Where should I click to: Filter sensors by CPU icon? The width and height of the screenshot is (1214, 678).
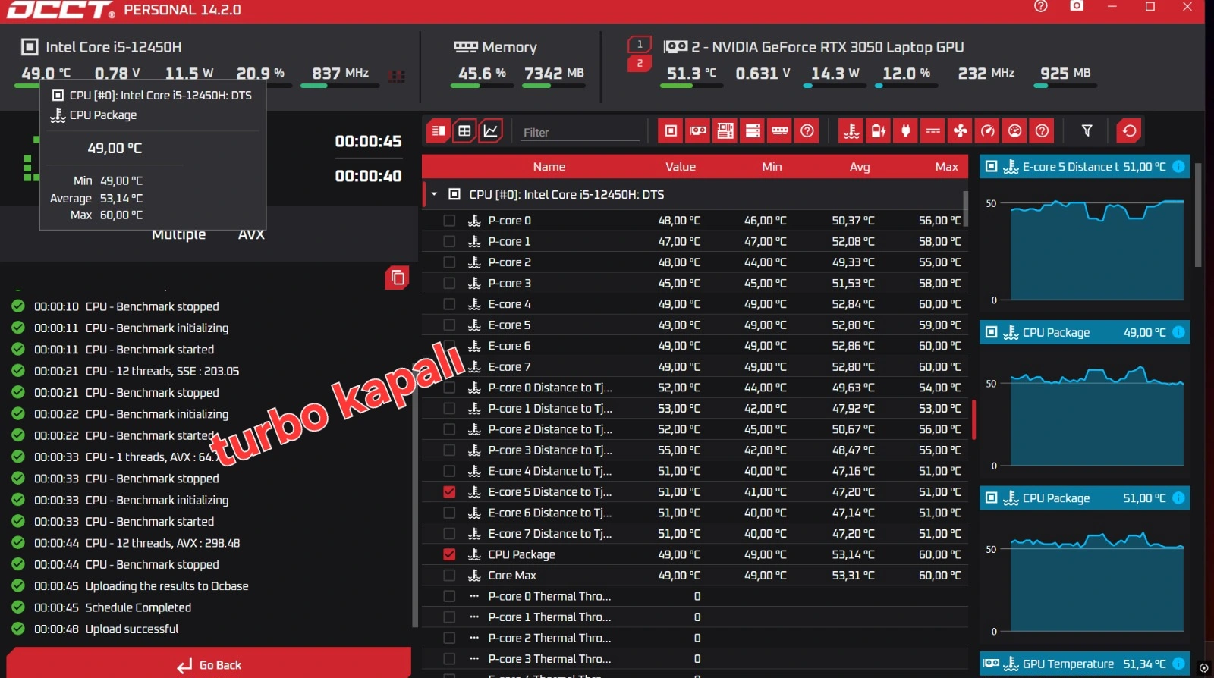click(671, 131)
